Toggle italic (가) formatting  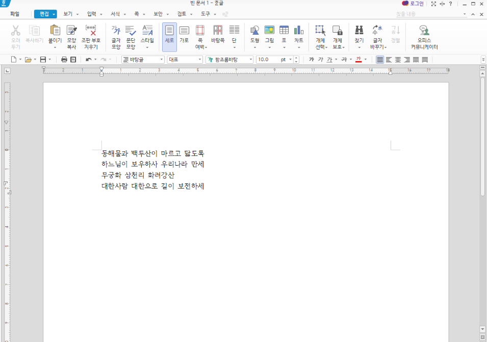click(321, 60)
